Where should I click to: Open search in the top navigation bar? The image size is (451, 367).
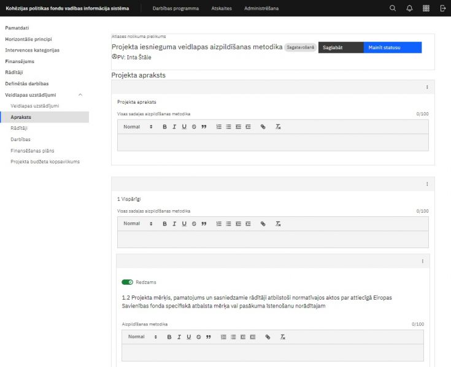(393, 9)
